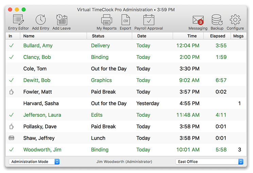Click Amy Bullard's clocked-in checkmark
The width and height of the screenshot is (253, 173).
tap(11, 46)
